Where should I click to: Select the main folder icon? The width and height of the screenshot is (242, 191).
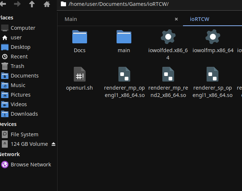tap(124, 37)
